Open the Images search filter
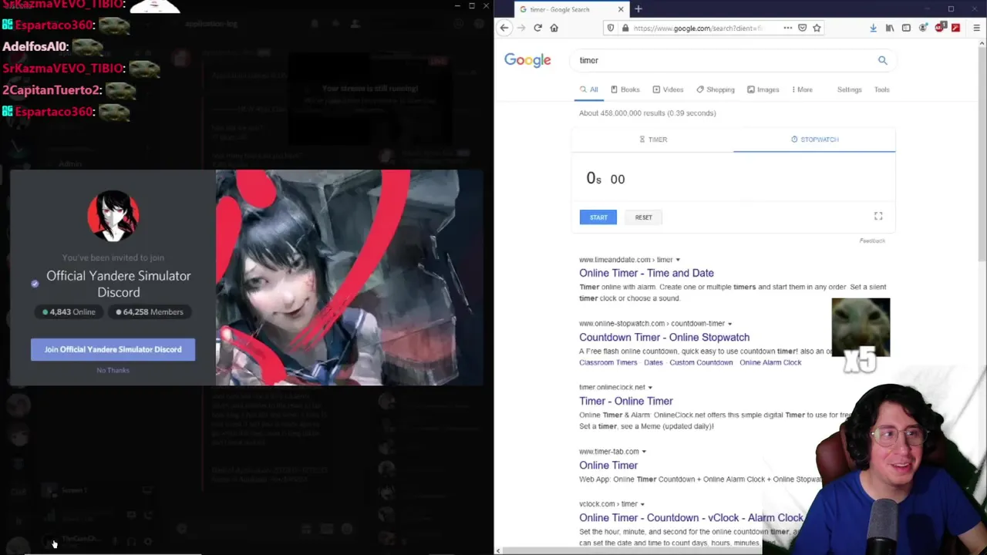Image resolution: width=987 pixels, height=555 pixels. coord(763,89)
